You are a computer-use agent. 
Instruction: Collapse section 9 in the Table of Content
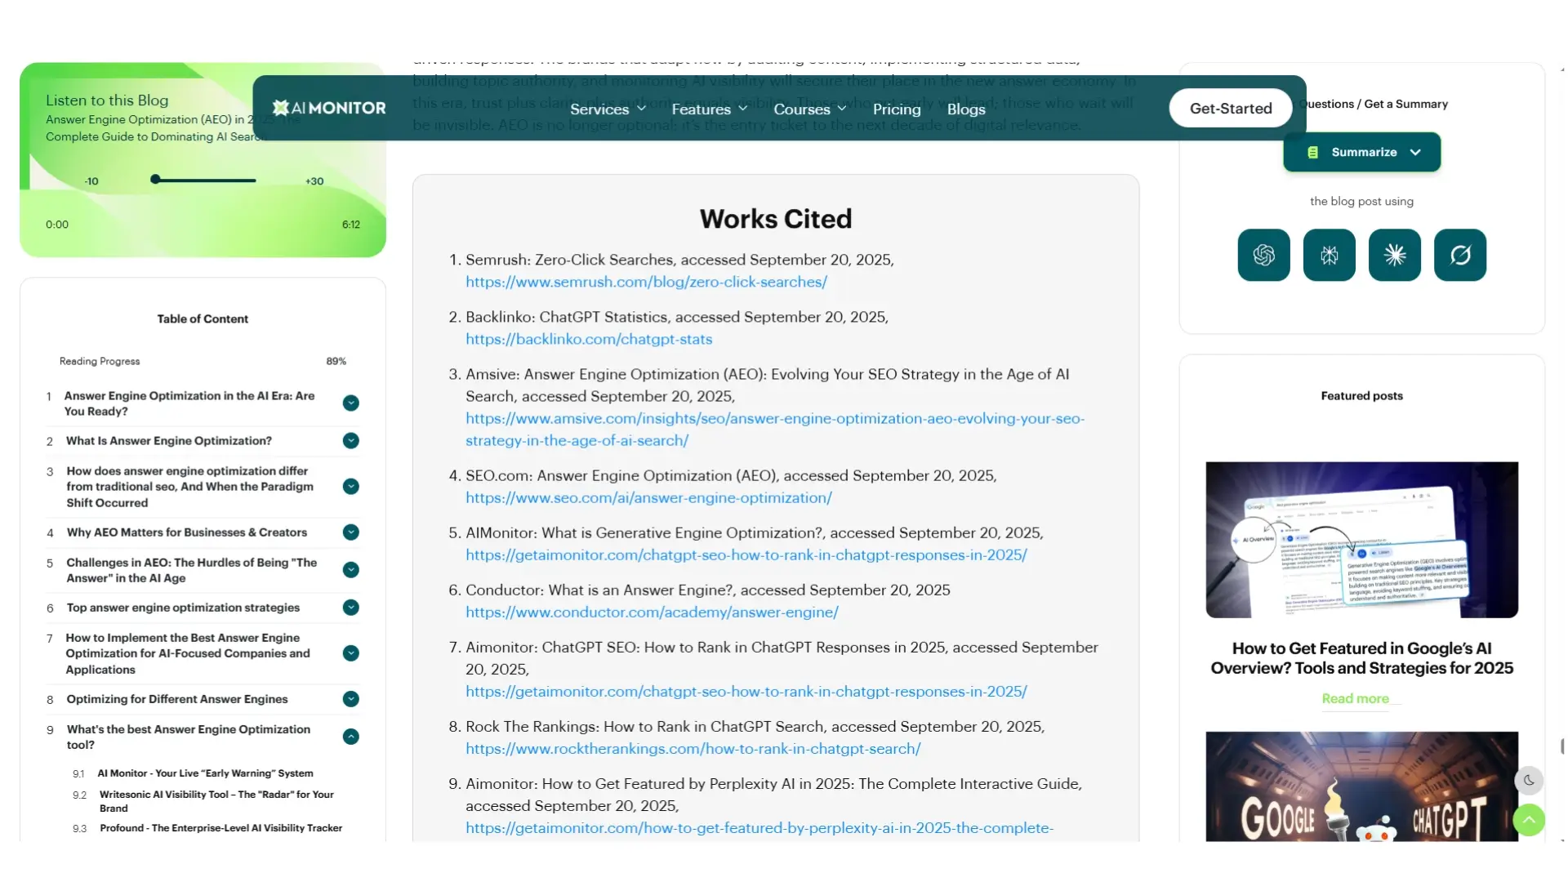[x=351, y=737]
